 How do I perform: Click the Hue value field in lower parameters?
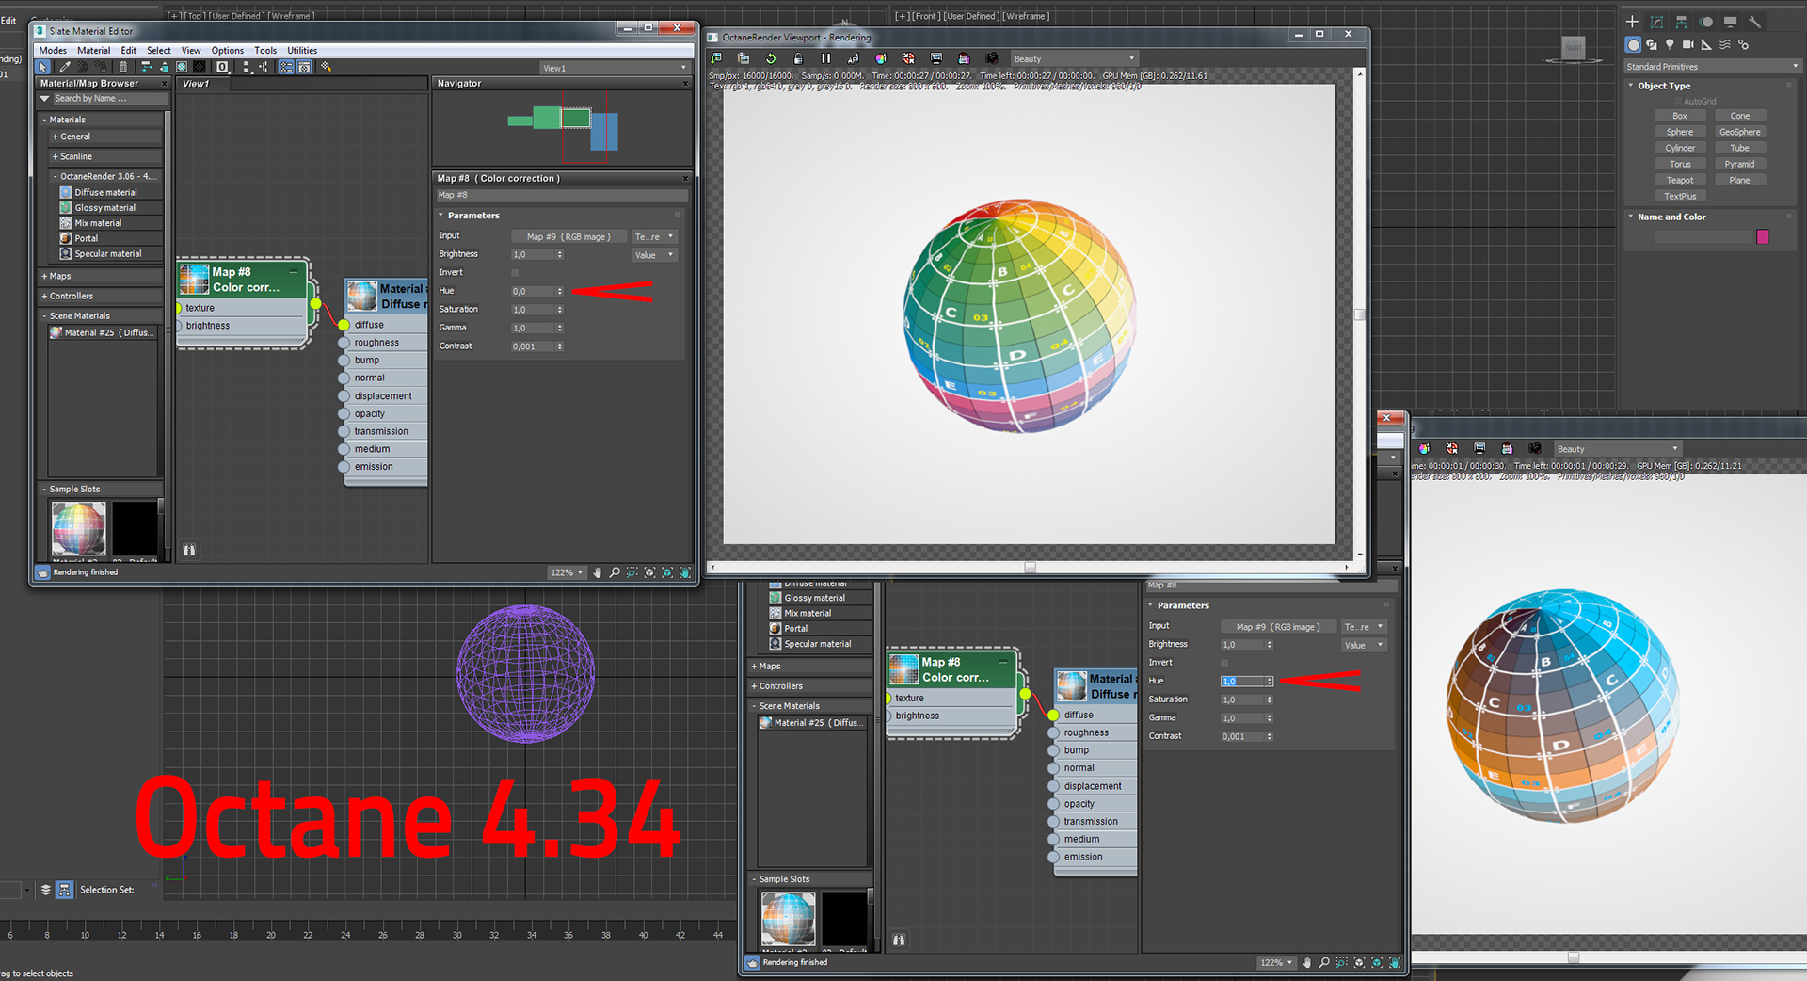(1242, 682)
